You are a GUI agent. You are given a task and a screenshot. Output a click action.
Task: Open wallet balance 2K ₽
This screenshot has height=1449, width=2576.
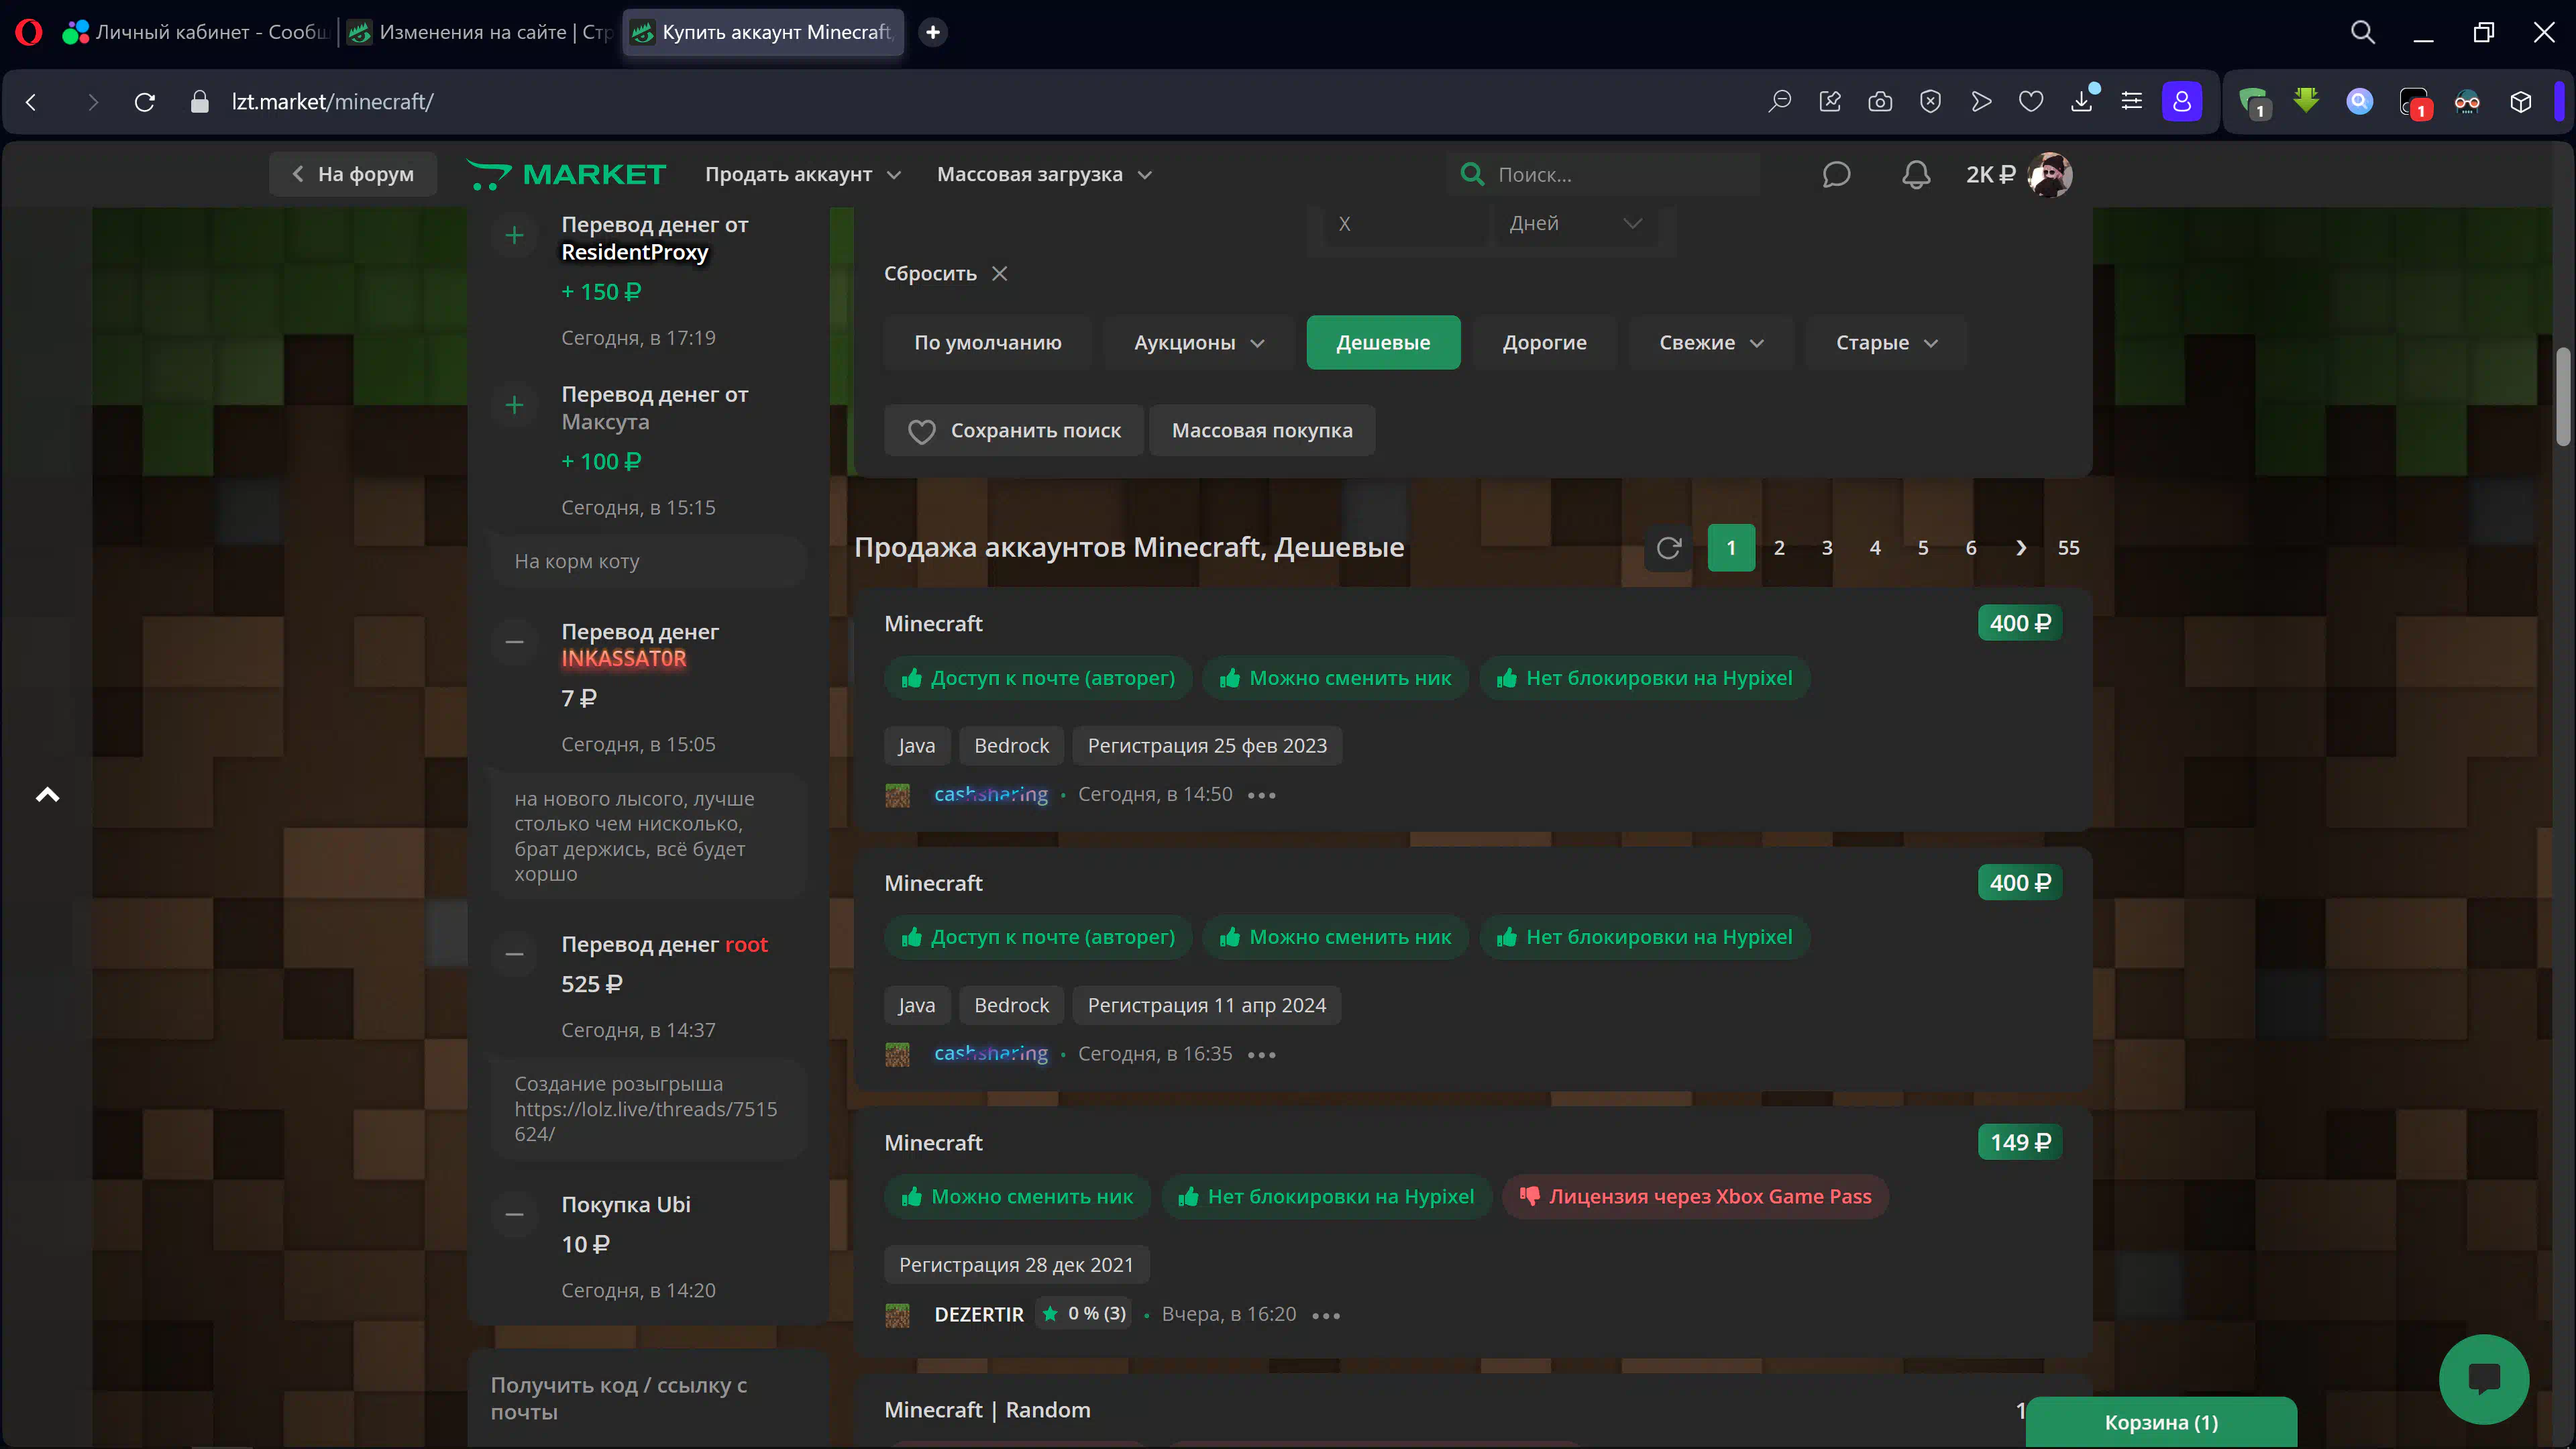pos(1990,175)
